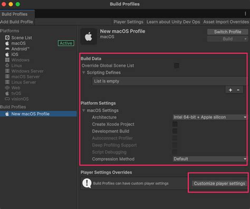The image size is (250, 209).
Task: Select the Windows Server platform row
Action: pyautogui.click(x=39, y=71)
